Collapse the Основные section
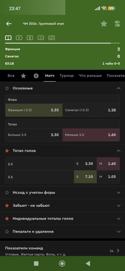The height and width of the screenshot is (271, 125). (x=119, y=88)
